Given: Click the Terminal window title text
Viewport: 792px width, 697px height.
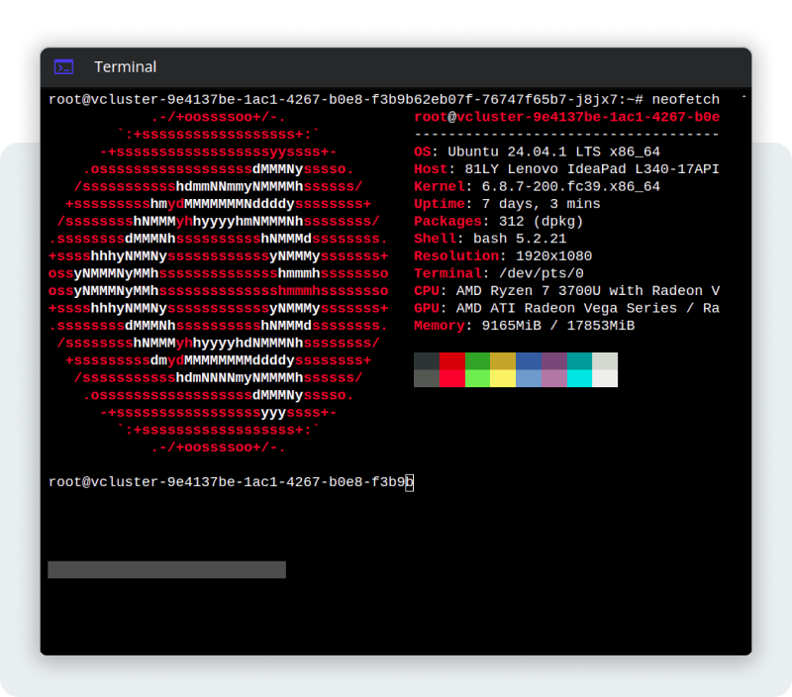Looking at the screenshot, I should pos(125,66).
